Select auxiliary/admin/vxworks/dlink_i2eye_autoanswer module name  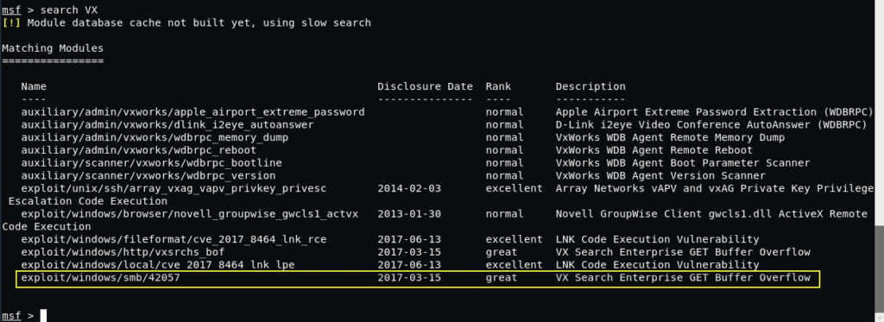coord(167,124)
